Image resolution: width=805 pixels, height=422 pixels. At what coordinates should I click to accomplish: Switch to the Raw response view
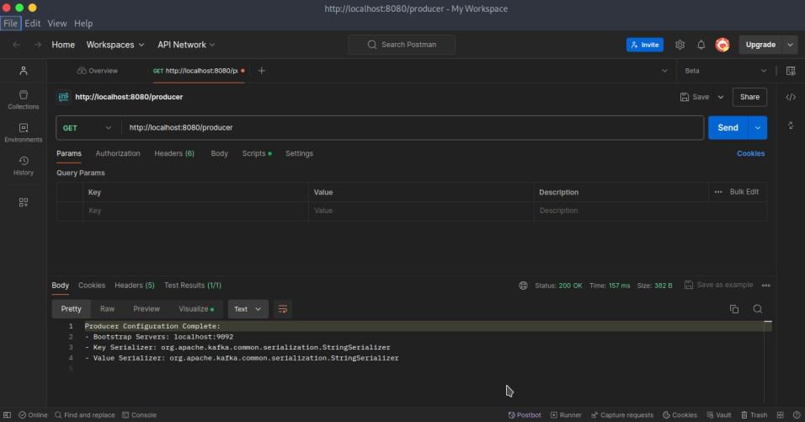107,309
